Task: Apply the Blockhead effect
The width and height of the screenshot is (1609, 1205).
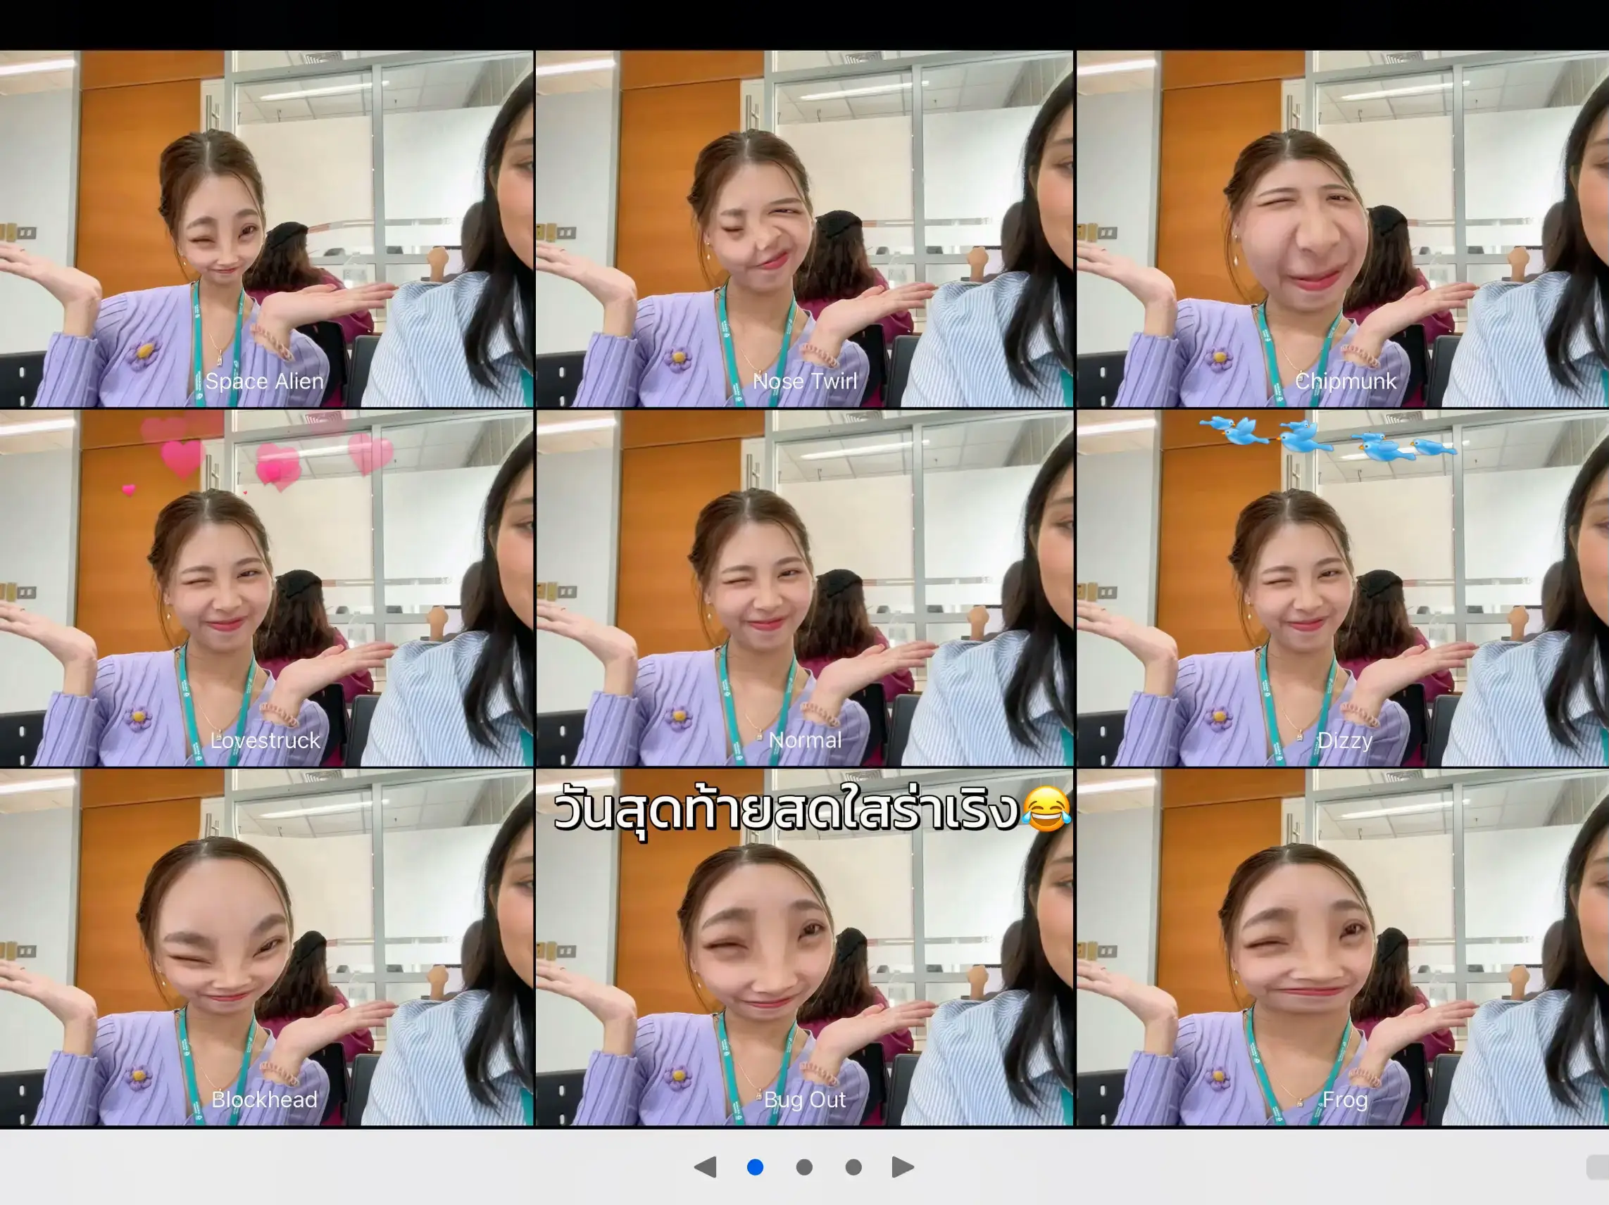Action: click(266, 947)
